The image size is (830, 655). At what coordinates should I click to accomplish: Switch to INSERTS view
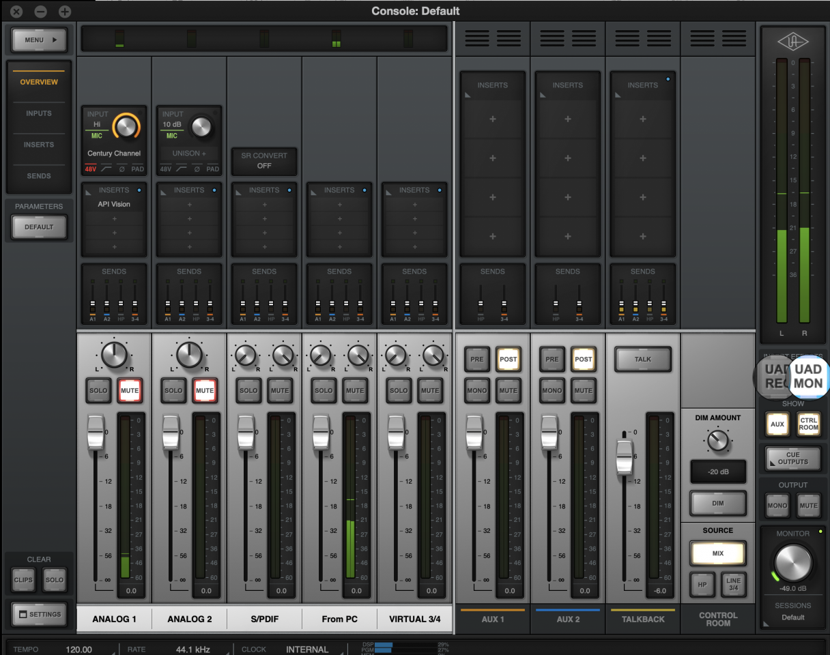click(39, 145)
